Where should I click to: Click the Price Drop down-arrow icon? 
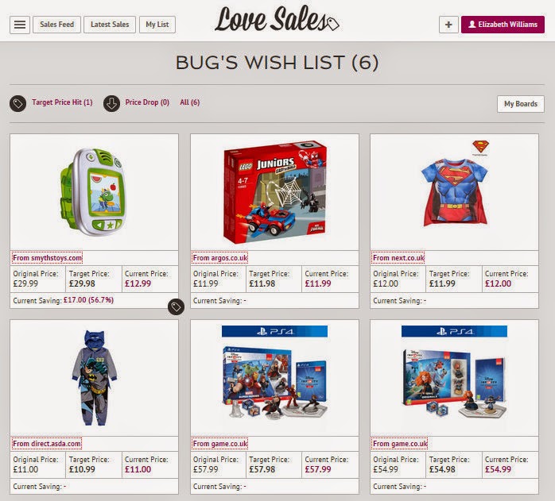111,103
